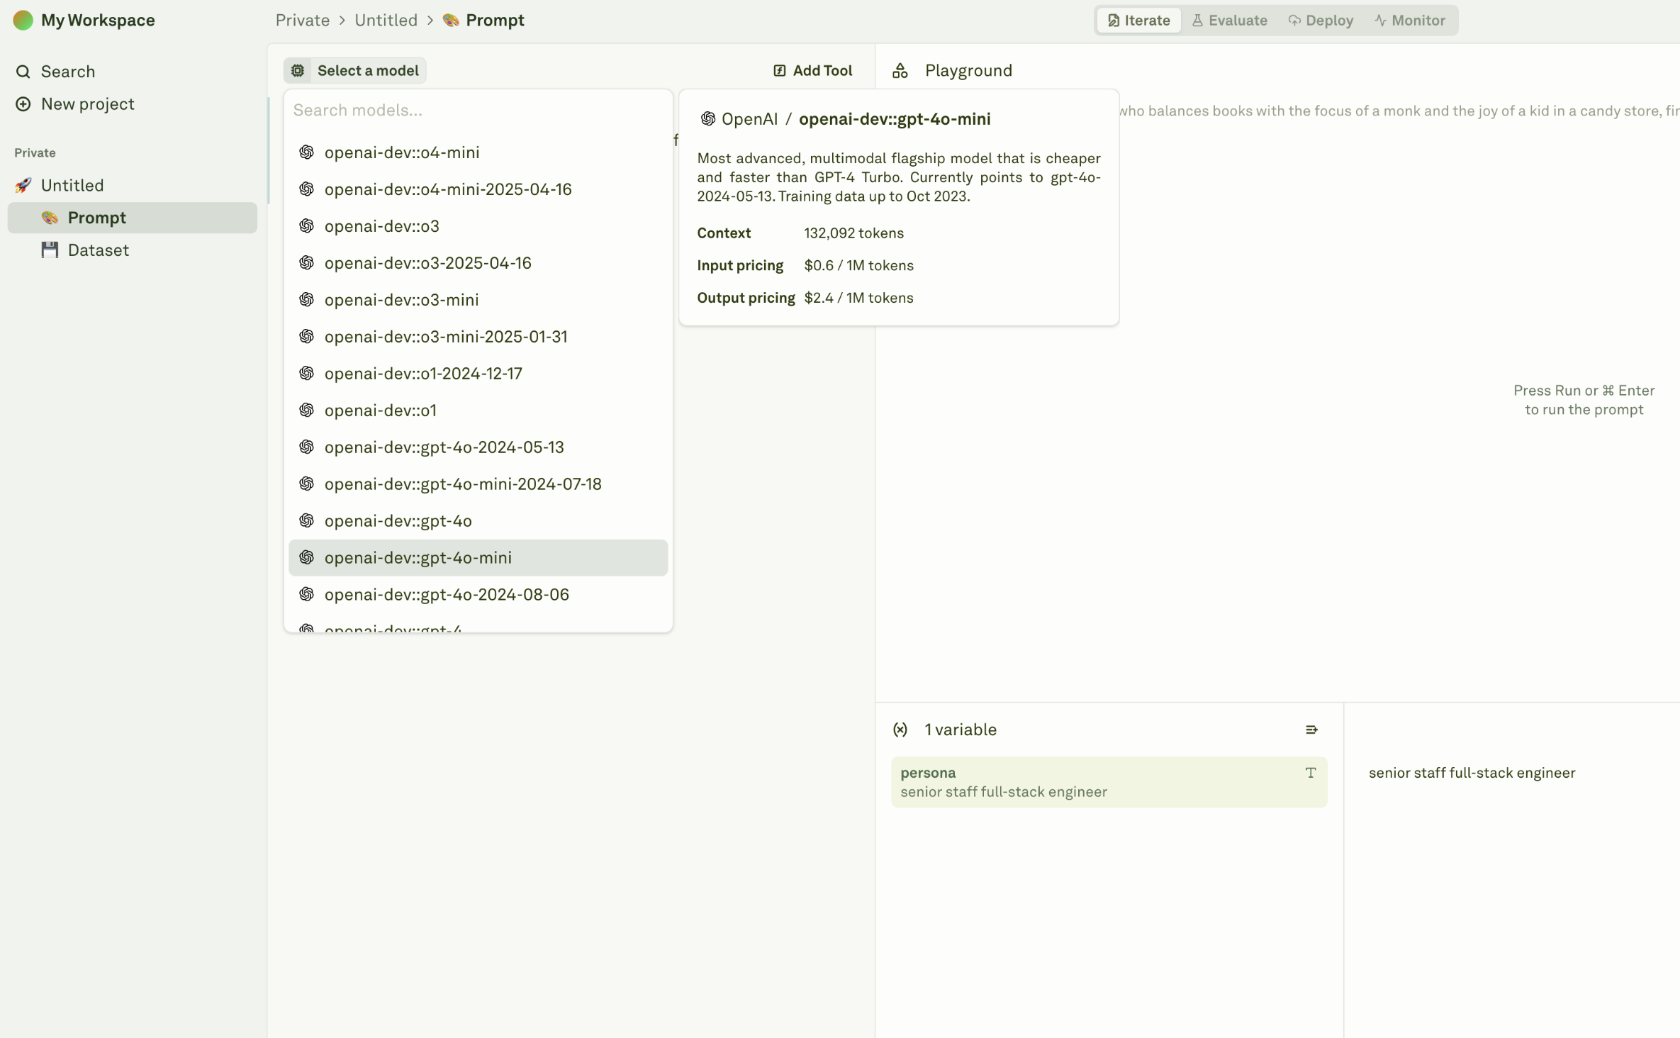Click the variable (x) icon
This screenshot has width=1680, height=1038.
point(900,730)
